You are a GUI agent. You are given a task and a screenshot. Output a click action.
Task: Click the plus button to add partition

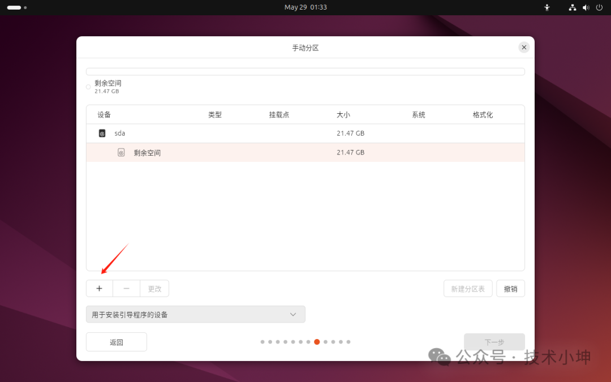(99, 289)
